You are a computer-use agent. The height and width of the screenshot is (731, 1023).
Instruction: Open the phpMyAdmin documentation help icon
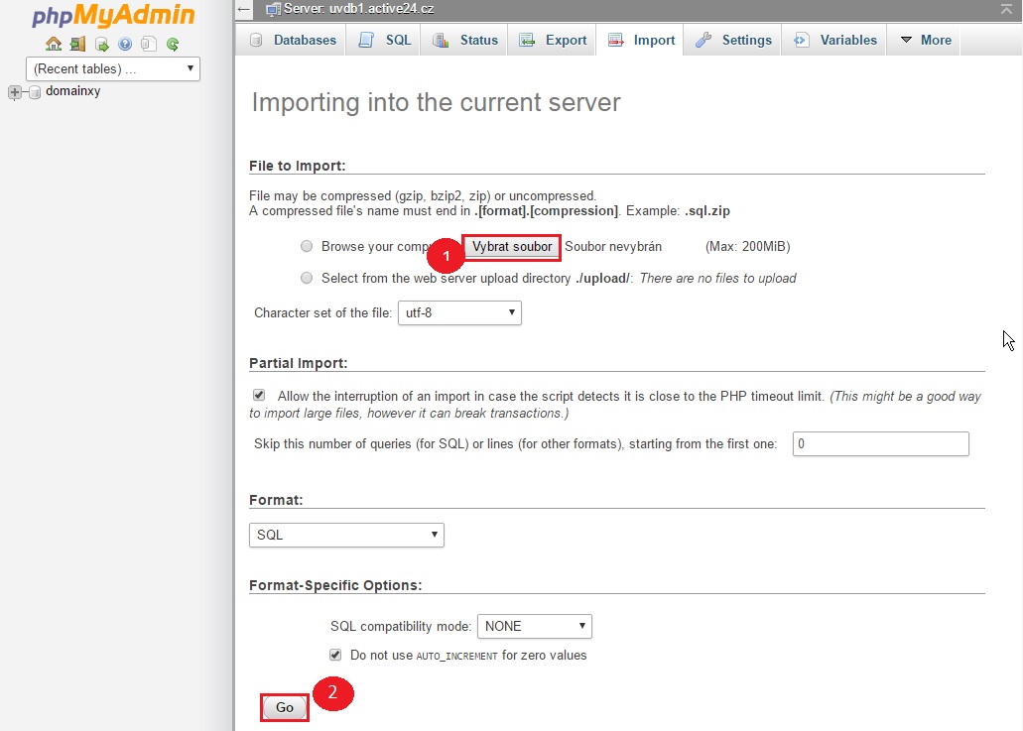(x=125, y=45)
